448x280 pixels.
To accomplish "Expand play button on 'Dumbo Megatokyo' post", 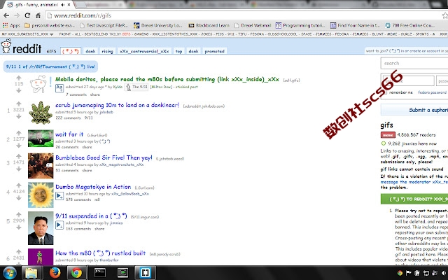I will [x=59, y=196].
